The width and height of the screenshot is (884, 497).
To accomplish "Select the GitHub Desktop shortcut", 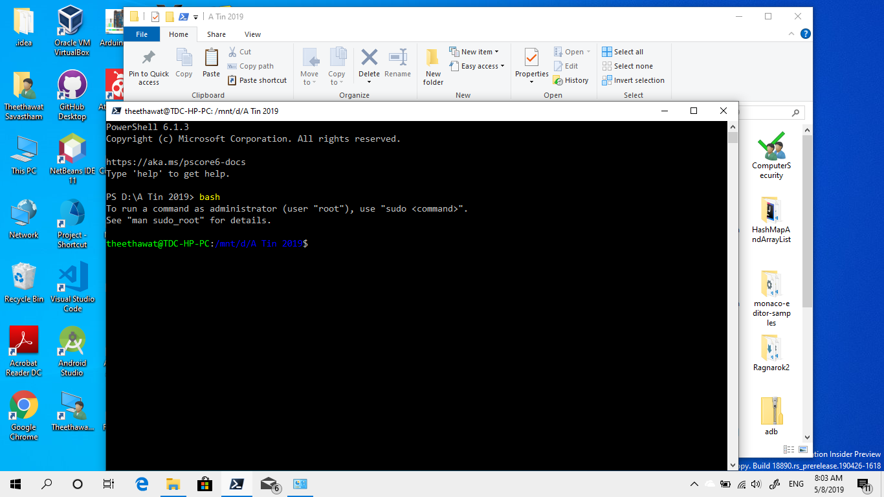I will point(72,95).
